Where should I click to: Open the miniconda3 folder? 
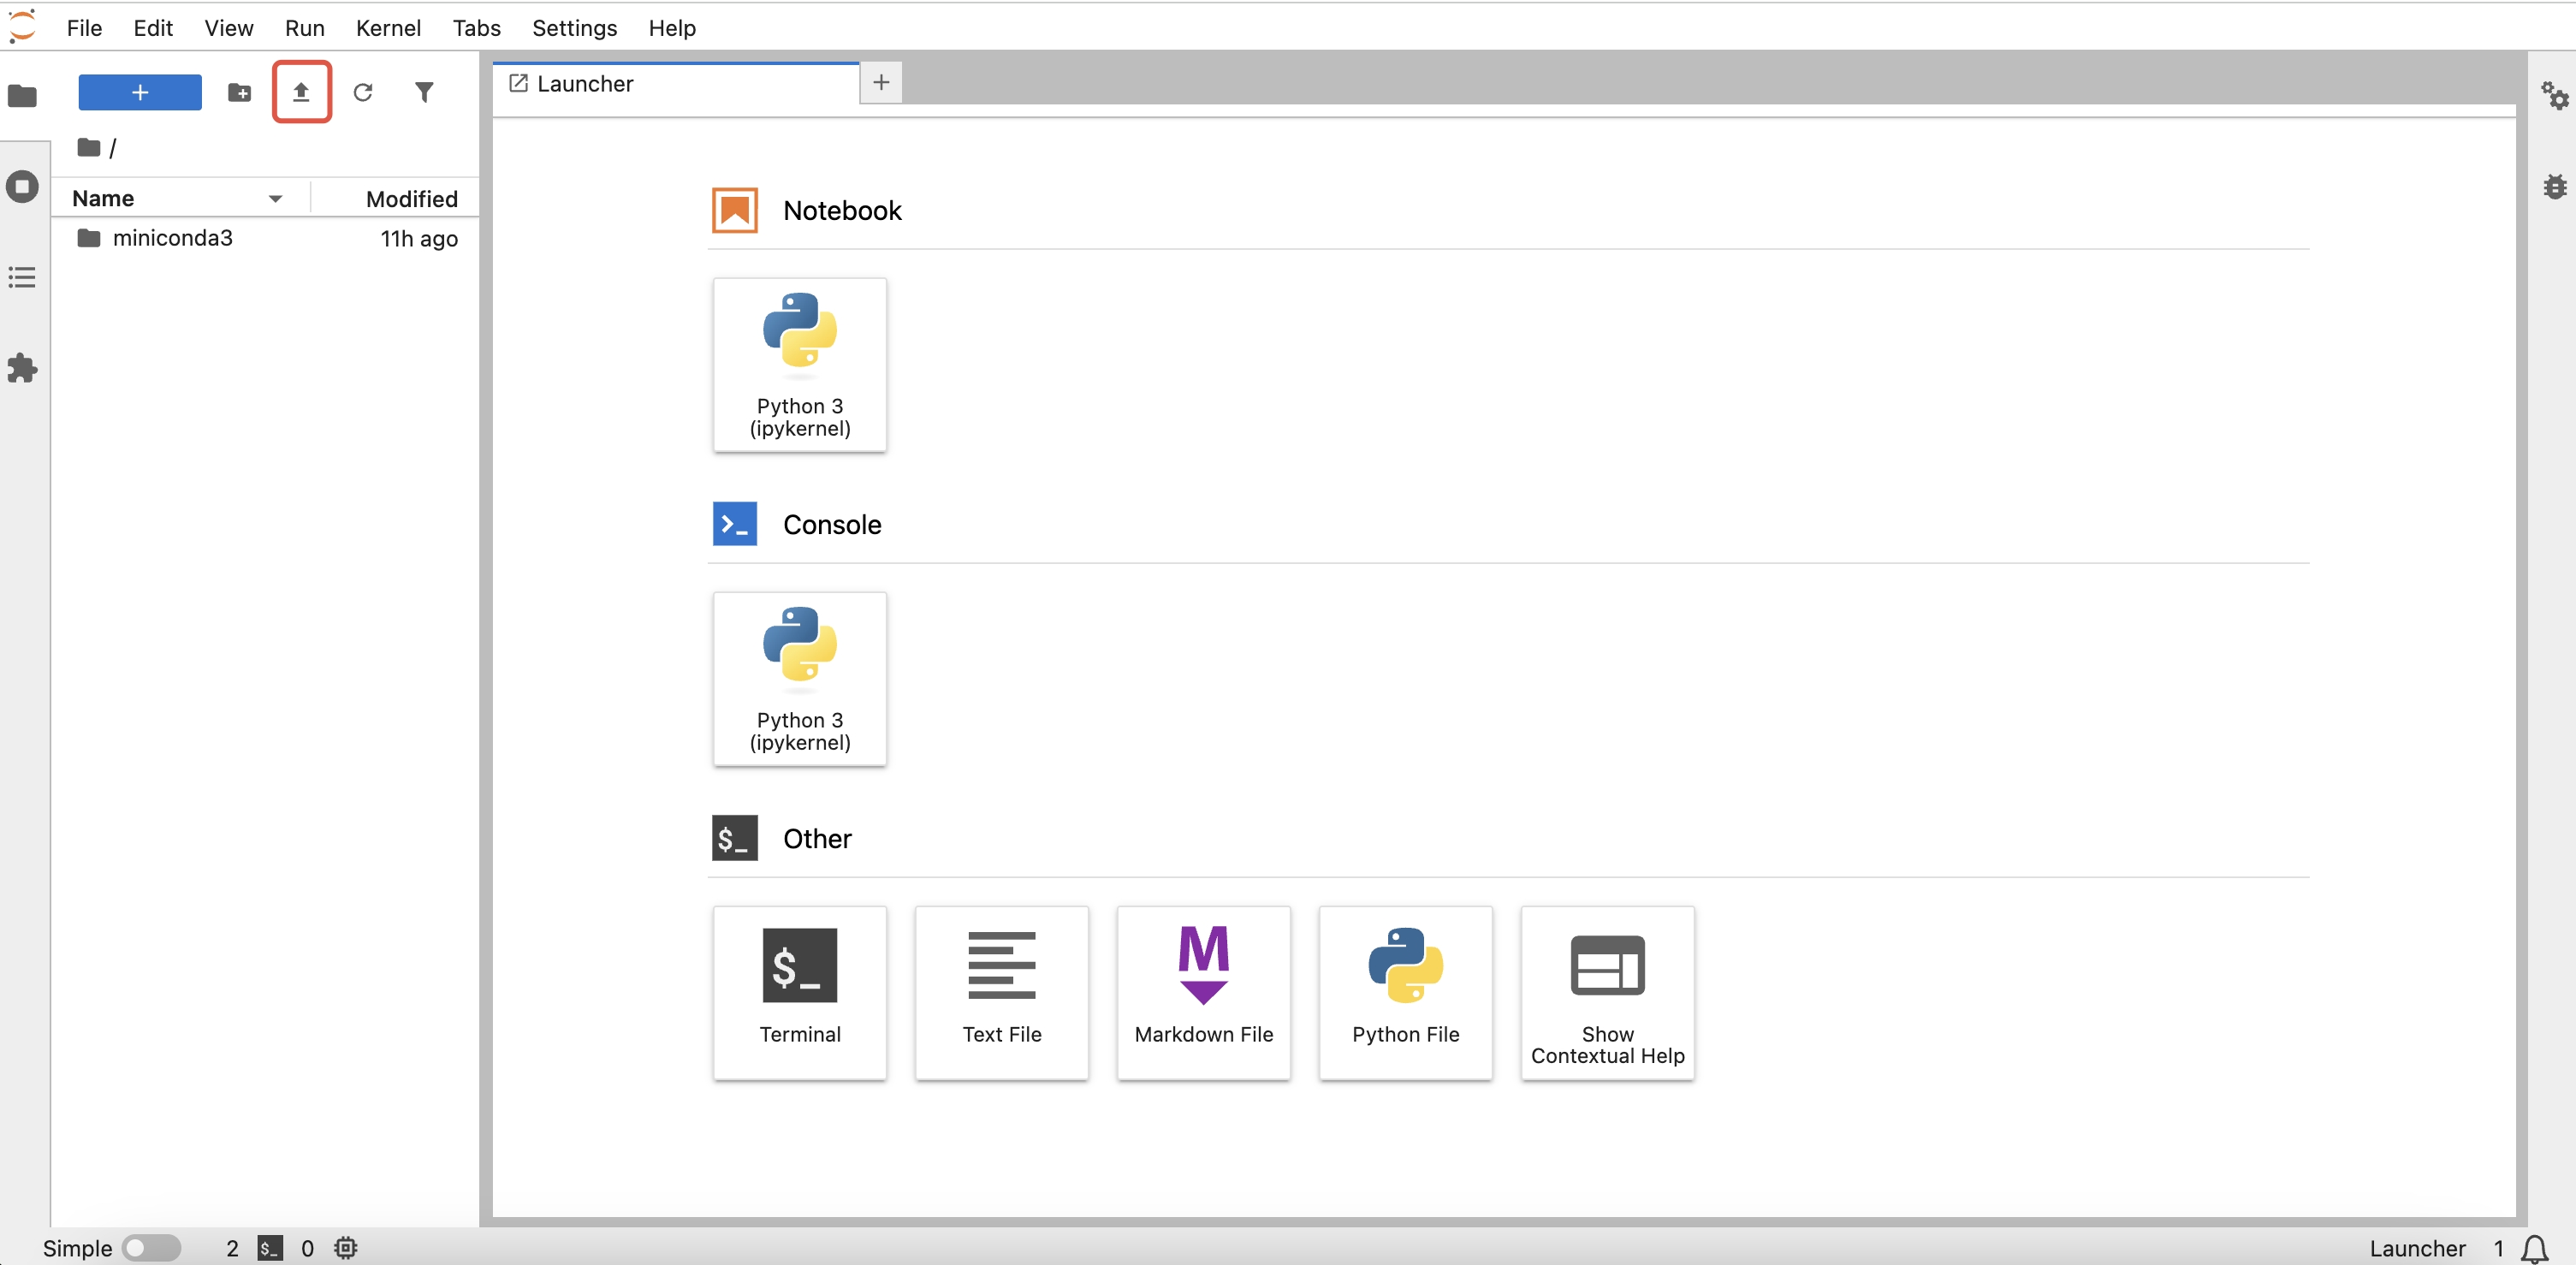tap(172, 238)
